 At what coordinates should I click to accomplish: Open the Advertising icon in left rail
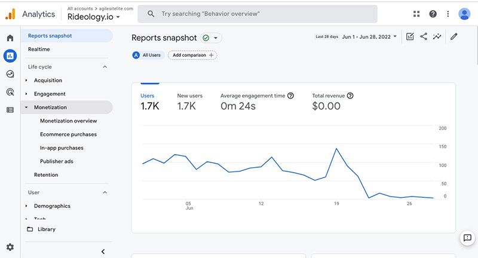10,92
